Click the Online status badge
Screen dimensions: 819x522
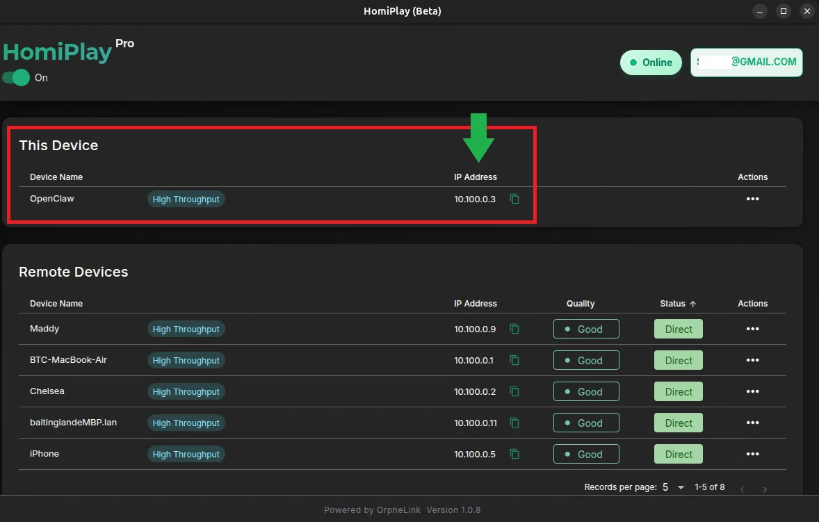pyautogui.click(x=651, y=63)
